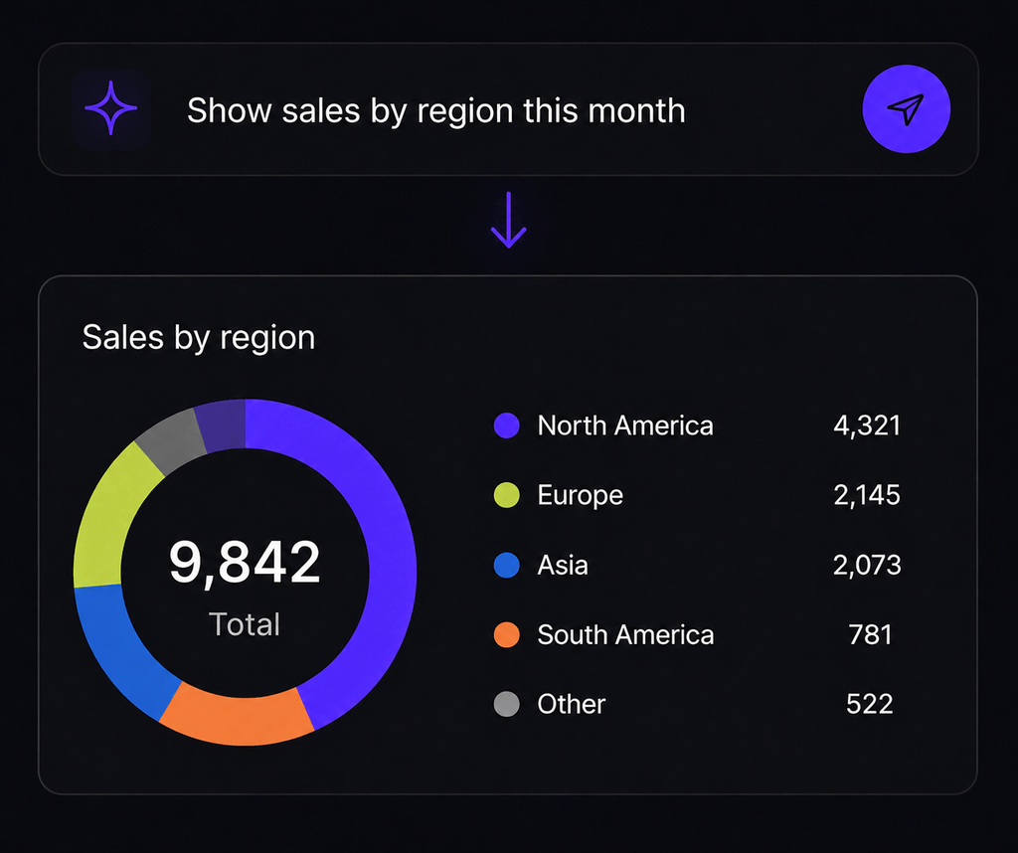Image resolution: width=1018 pixels, height=853 pixels.
Task: Click the Other legend label
Action: point(572,704)
